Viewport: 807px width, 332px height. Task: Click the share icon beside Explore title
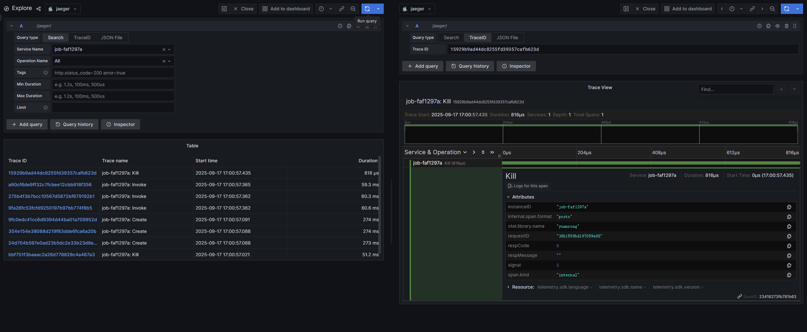point(39,9)
